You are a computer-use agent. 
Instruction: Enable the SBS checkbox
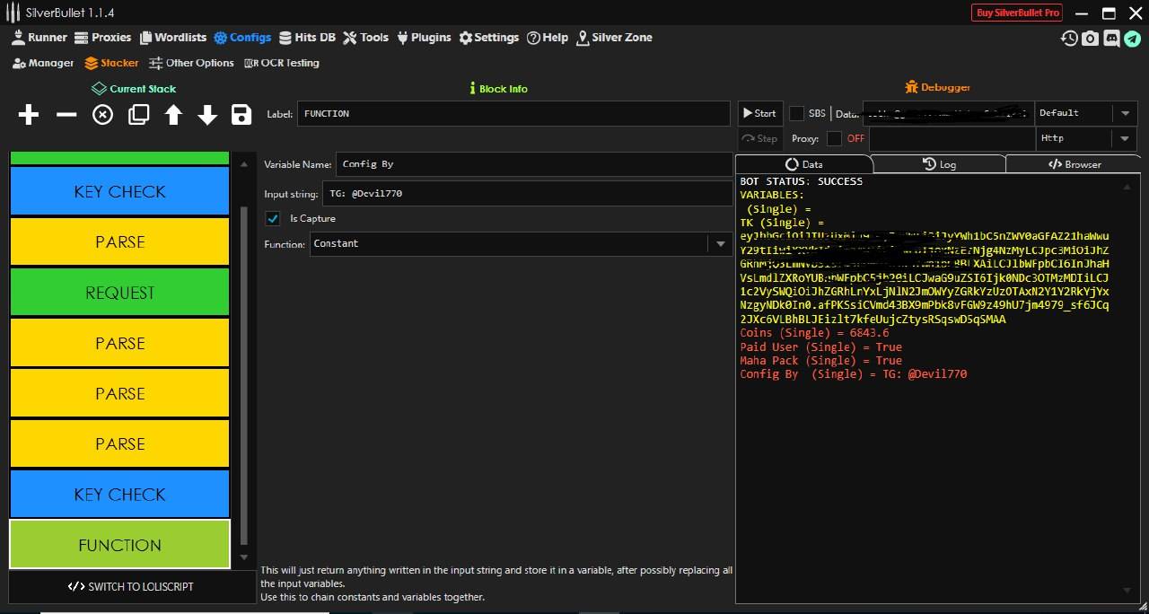point(796,113)
